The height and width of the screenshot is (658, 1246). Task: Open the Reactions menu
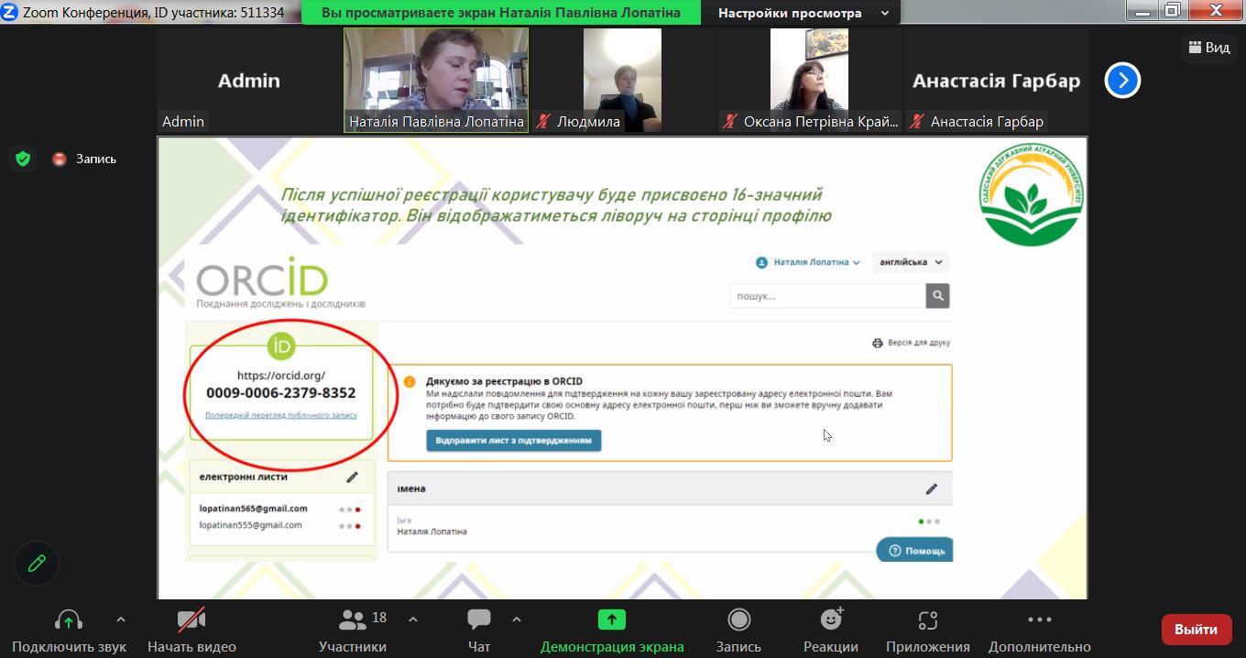point(831,621)
